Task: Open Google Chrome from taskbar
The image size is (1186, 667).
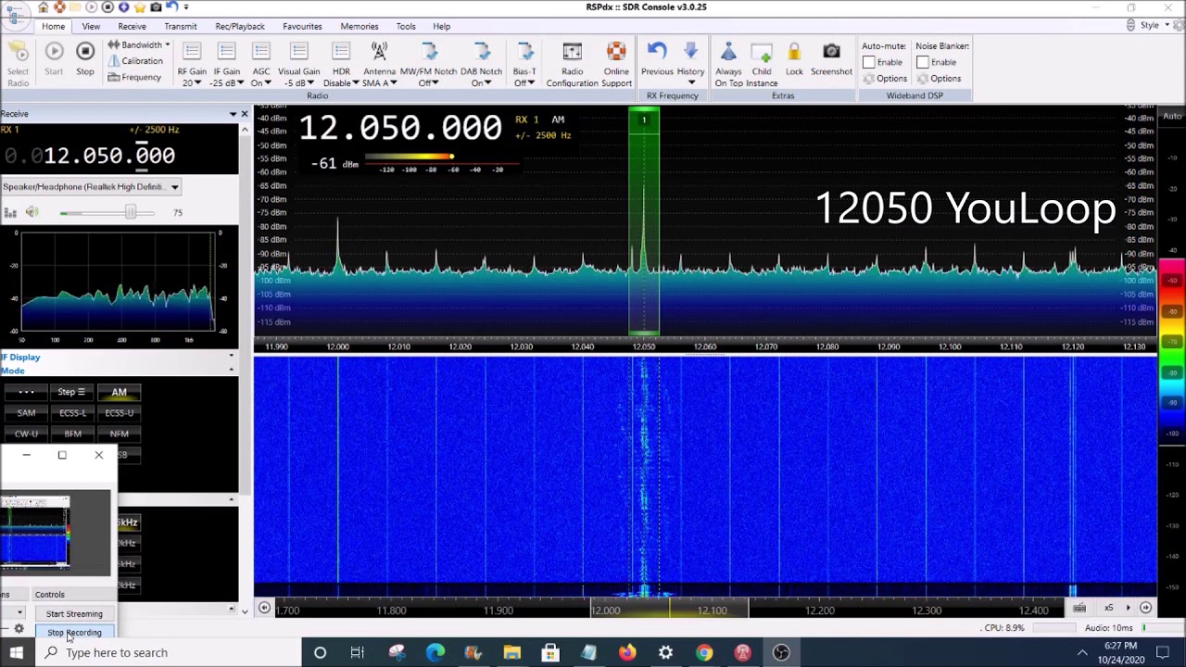Action: [704, 653]
